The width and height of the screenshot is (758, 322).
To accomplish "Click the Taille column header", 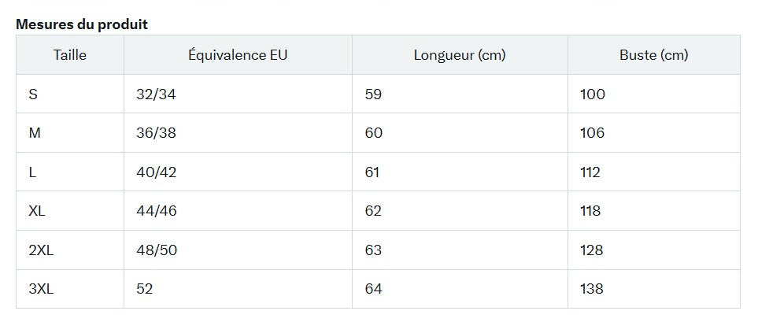I will 70,54.
